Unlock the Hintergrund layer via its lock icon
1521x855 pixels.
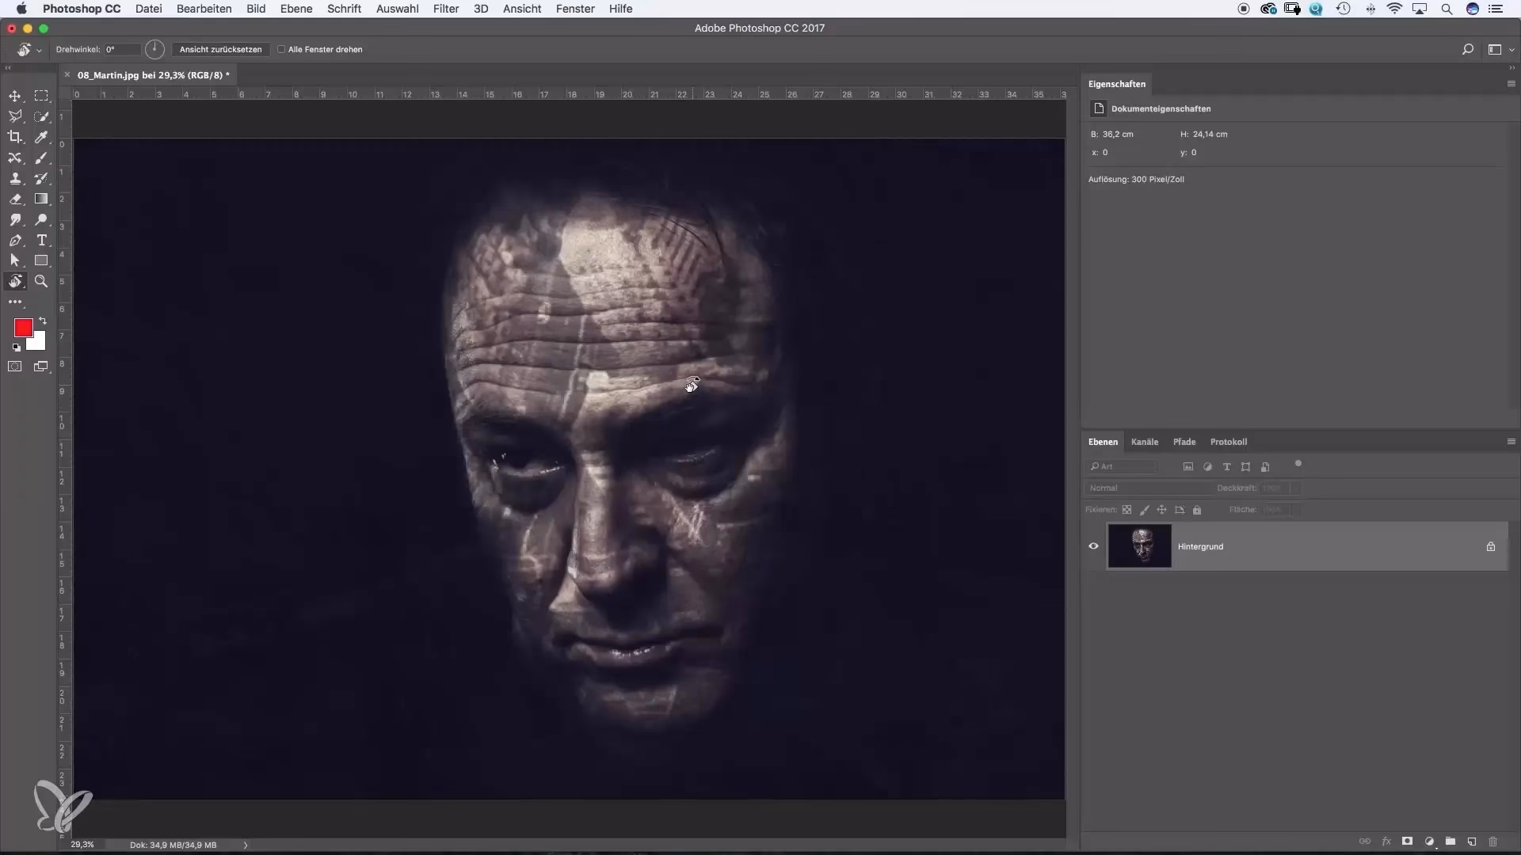(x=1491, y=546)
